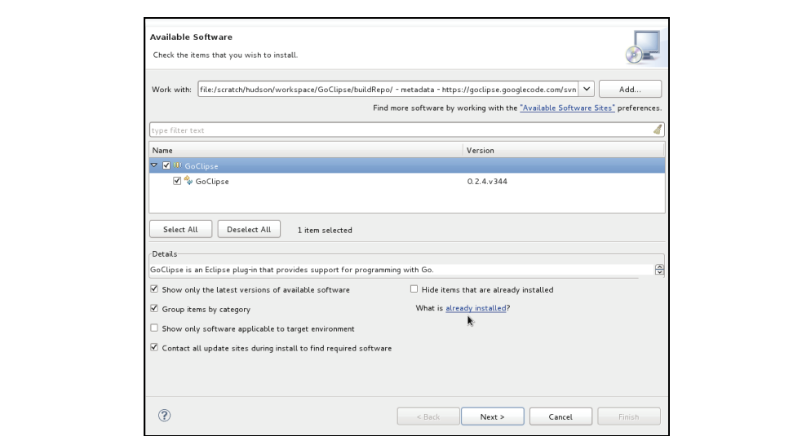Click the Next > button
The height and width of the screenshot is (436, 802).
point(493,416)
